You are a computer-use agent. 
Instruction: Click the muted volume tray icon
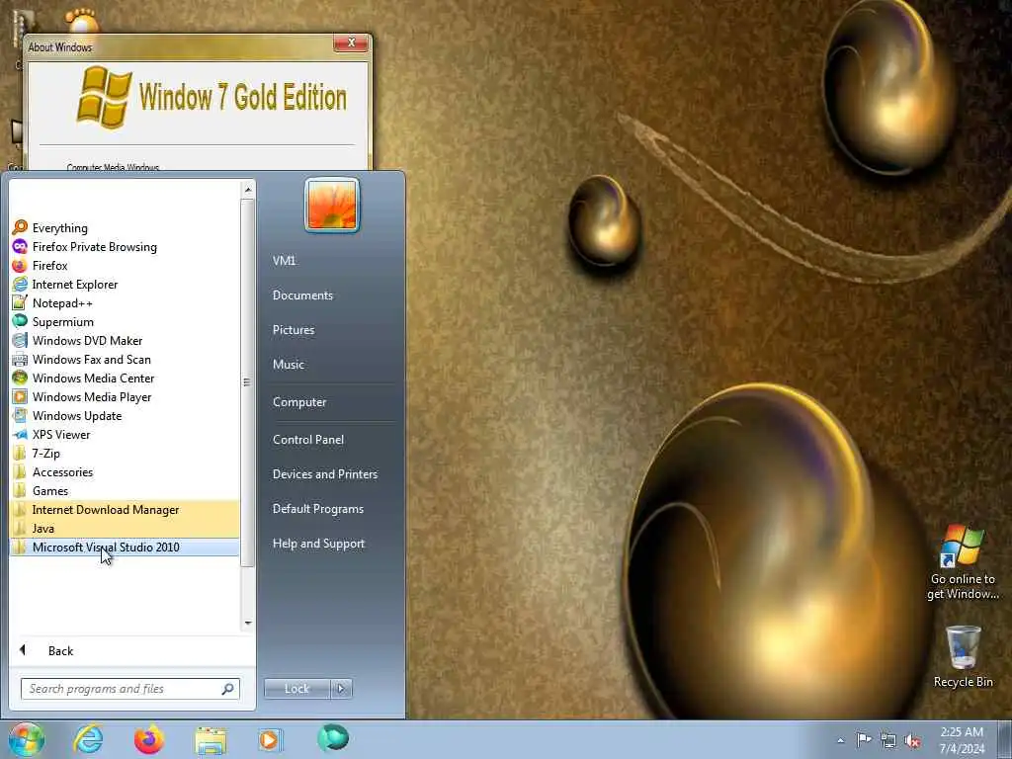912,740
